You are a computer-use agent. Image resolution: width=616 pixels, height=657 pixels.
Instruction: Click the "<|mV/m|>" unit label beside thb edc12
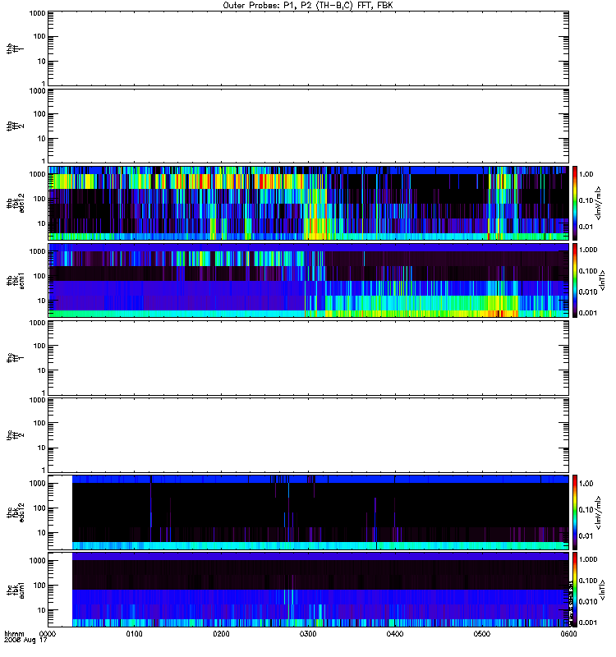point(599,203)
